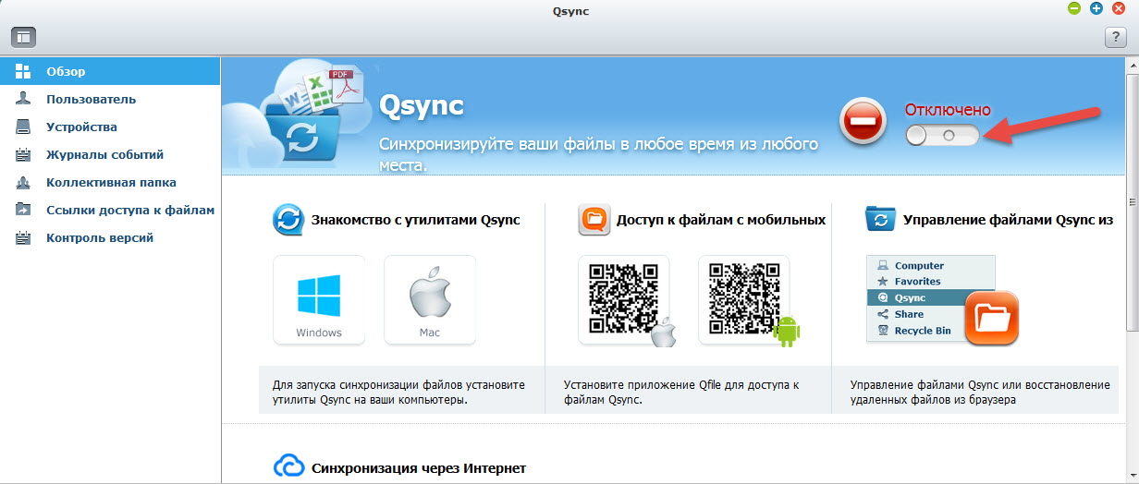Open the help question mark button
1139x484 pixels.
click(1115, 37)
